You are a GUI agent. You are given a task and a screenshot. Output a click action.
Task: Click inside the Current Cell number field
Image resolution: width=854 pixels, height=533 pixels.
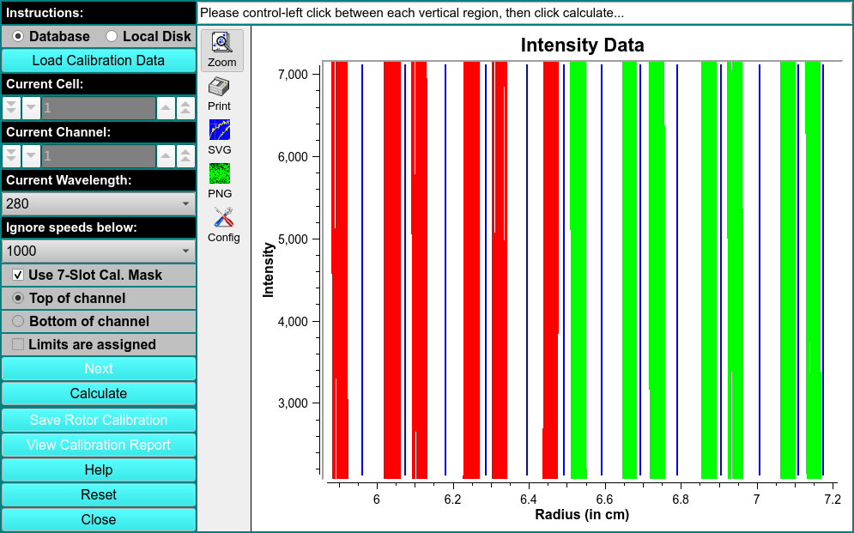[98, 108]
